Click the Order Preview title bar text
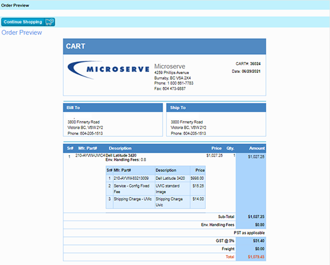This screenshot has height=265, width=330. click(15, 5)
